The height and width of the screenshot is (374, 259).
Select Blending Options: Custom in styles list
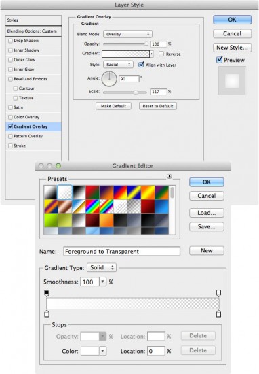33,31
